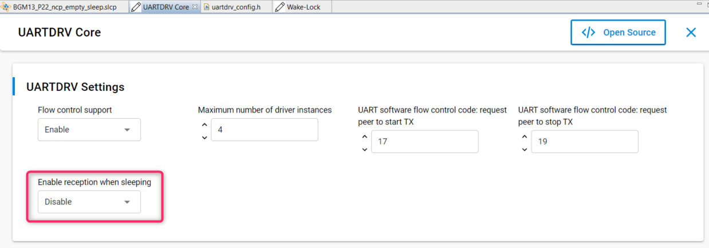This screenshot has height=248, width=709.
Task: Switch to the Wake-Lock tab
Action: tap(304, 7)
